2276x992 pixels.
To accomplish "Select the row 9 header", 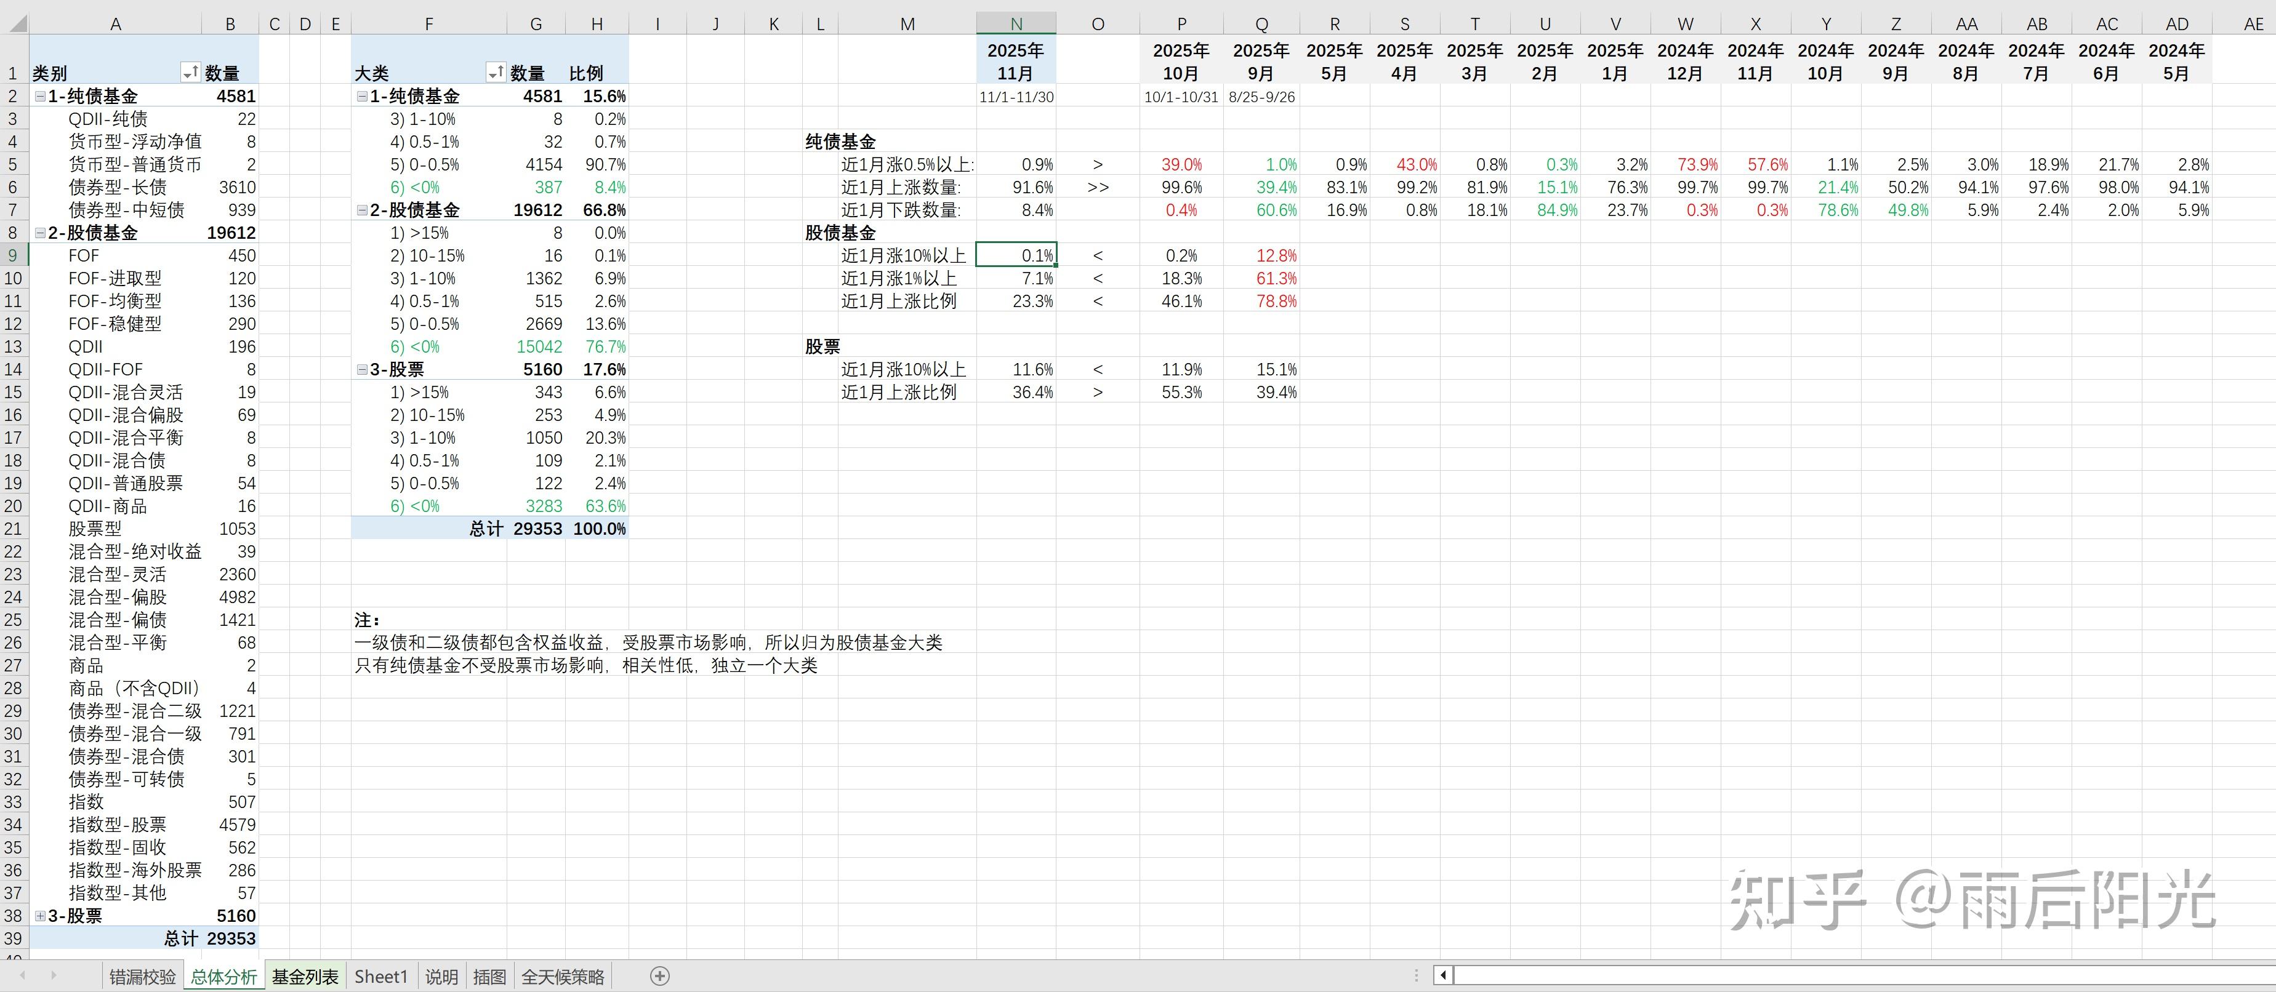I will pos(14,255).
